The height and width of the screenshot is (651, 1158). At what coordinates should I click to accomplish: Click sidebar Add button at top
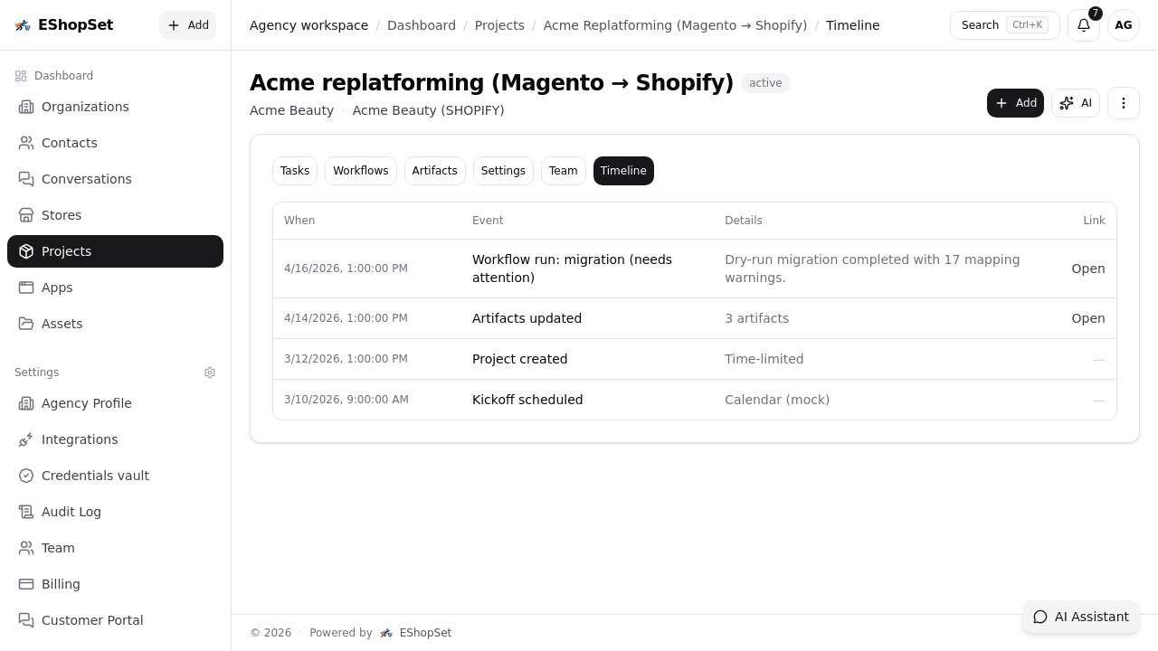point(187,25)
